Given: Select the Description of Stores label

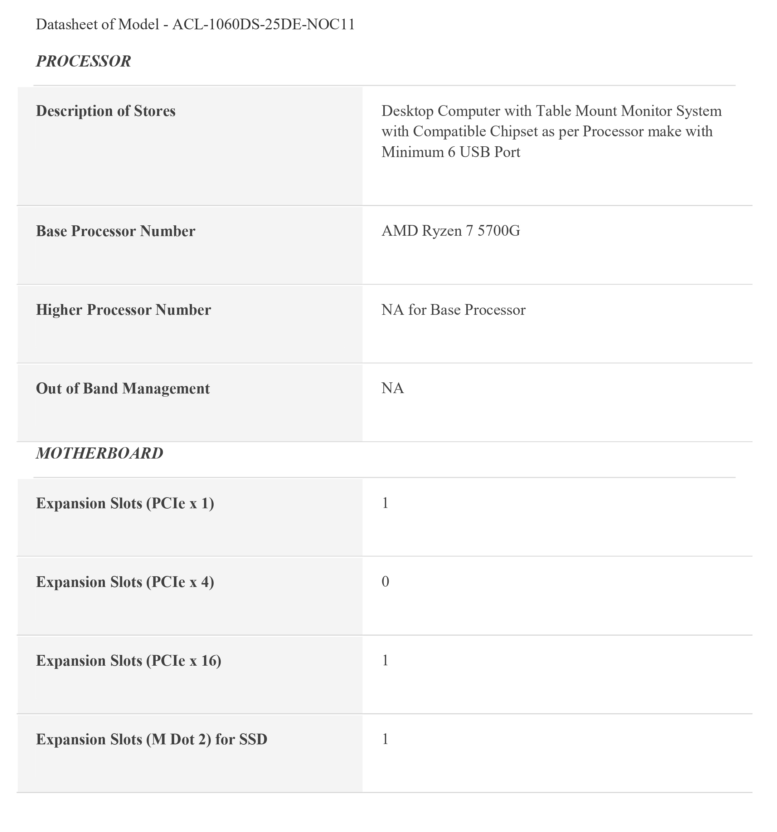Looking at the screenshot, I should pyautogui.click(x=106, y=111).
